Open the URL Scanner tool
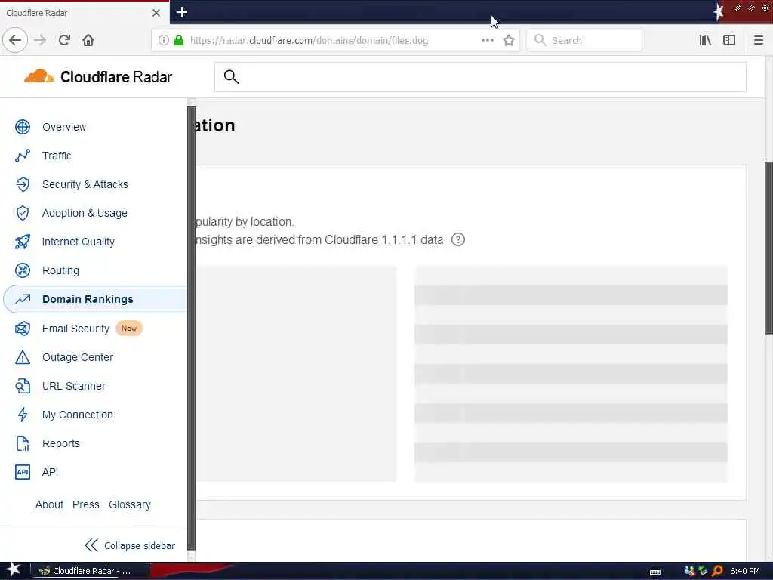This screenshot has width=773, height=580. click(x=74, y=386)
